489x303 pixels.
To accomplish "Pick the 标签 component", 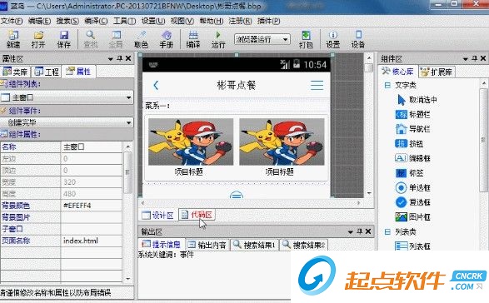I will click(x=409, y=172).
